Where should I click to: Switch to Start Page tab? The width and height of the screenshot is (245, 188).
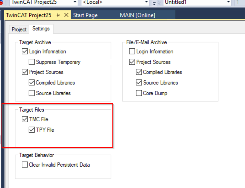[85, 15]
